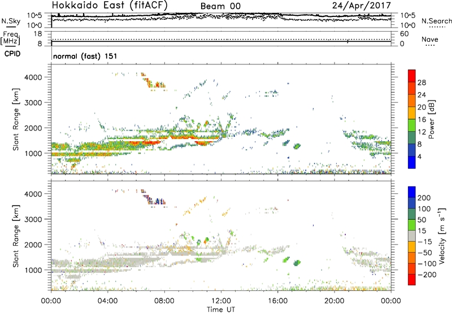Click the '60' Nave axis value
Image resolution: width=452 pixels, height=313 pixels.
404,34
